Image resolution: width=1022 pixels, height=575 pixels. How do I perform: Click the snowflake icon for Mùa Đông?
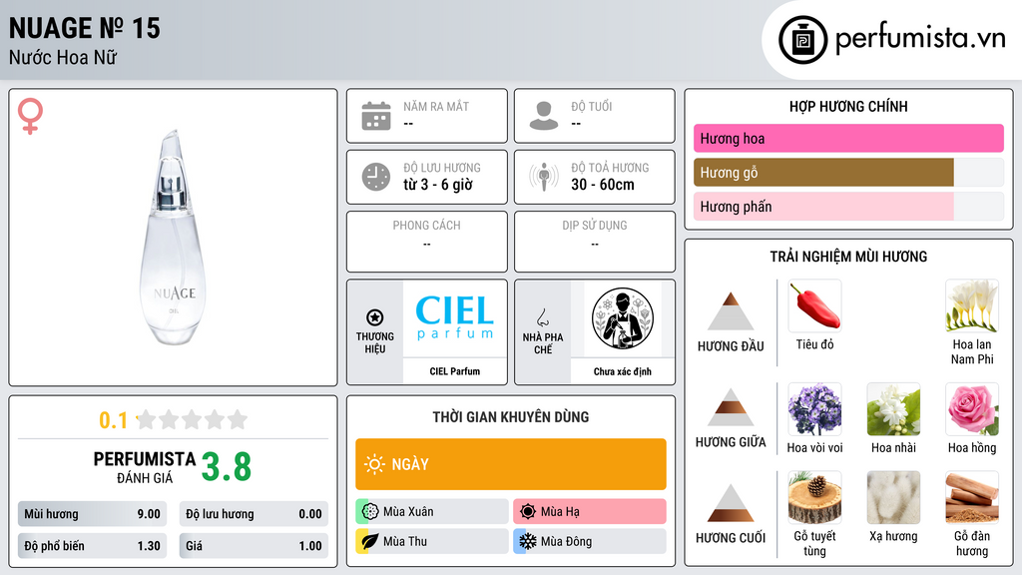(527, 541)
